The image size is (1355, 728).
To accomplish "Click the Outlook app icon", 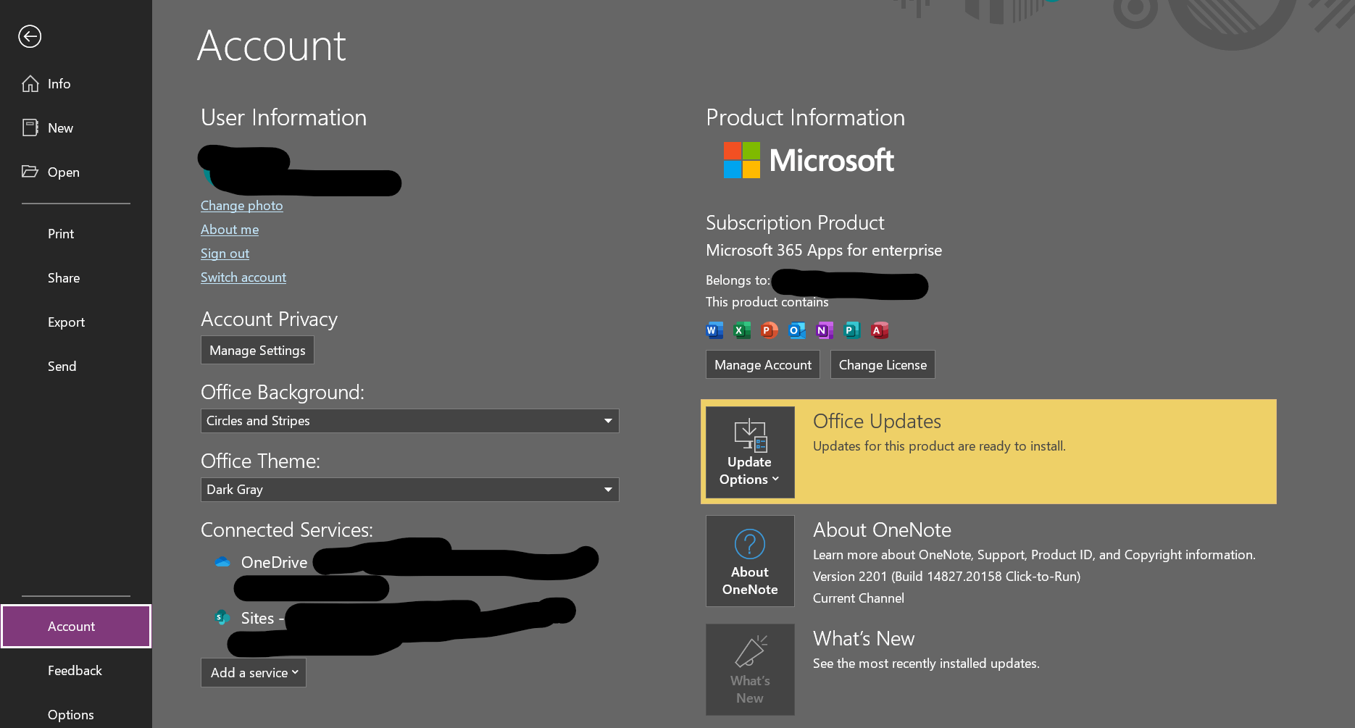I will pos(796,330).
